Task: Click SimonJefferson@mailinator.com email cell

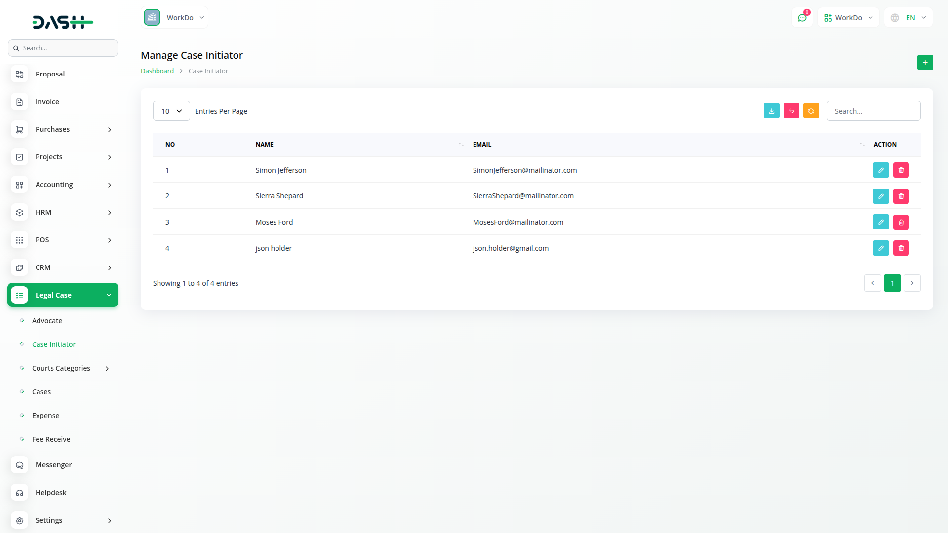Action: click(x=524, y=170)
